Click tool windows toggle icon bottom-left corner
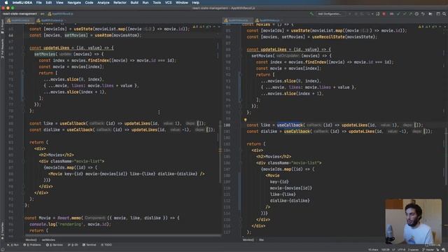This screenshot has height=252, width=448. pos(2,249)
